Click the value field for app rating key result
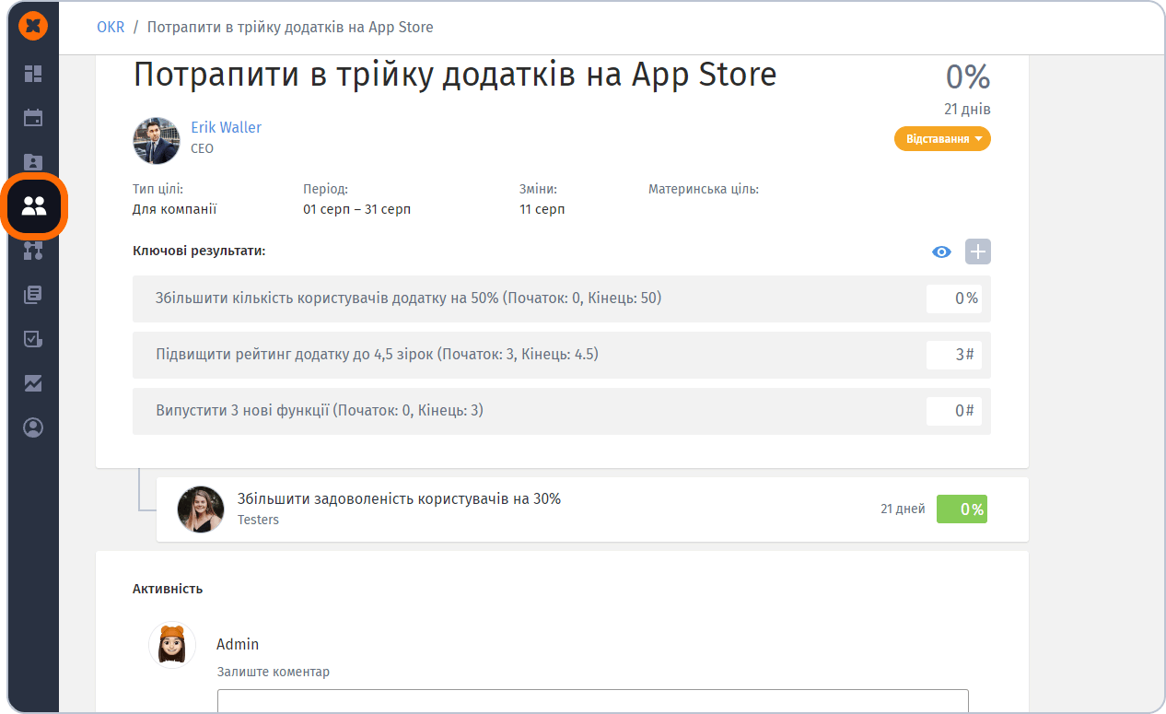The image size is (1166, 714). 953,355
